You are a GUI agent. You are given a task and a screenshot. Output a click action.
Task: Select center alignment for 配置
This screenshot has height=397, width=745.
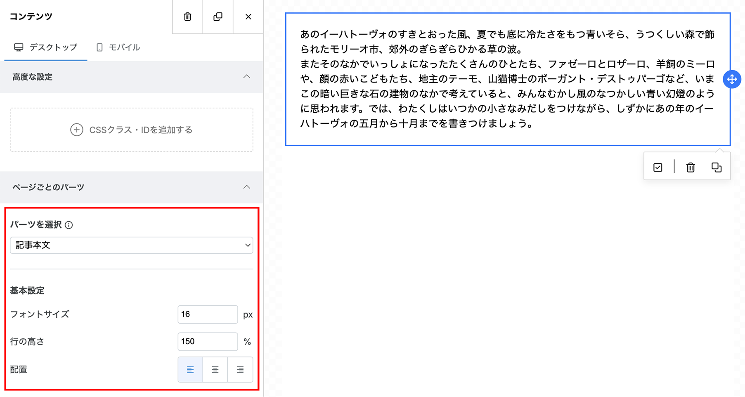[x=215, y=369]
